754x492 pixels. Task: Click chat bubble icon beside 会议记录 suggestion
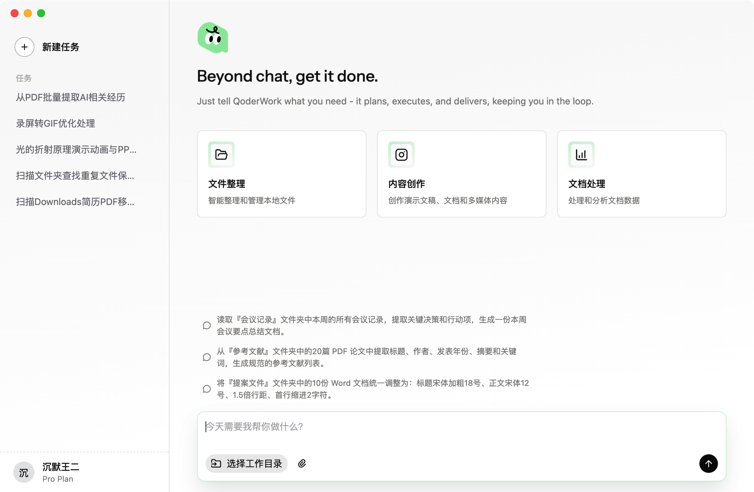pos(207,326)
